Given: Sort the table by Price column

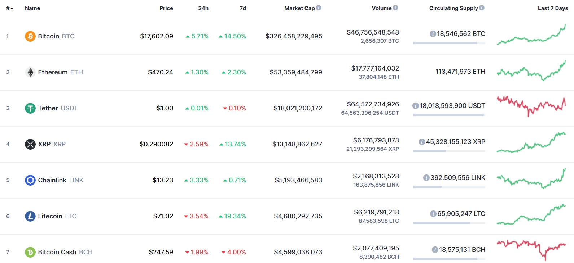Looking at the screenshot, I should click(166, 8).
